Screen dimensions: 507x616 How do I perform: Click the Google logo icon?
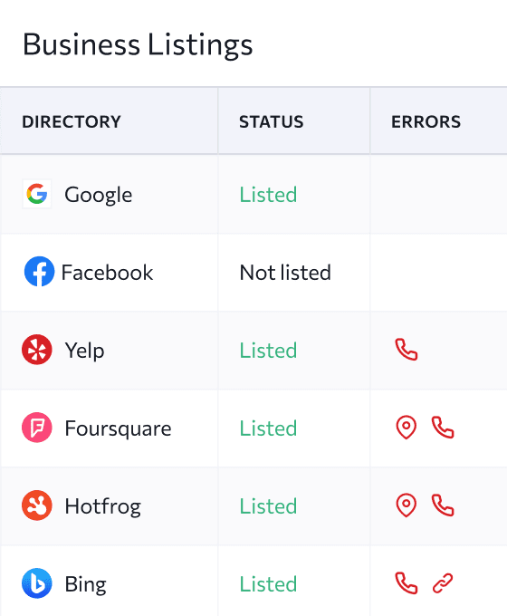point(37,194)
